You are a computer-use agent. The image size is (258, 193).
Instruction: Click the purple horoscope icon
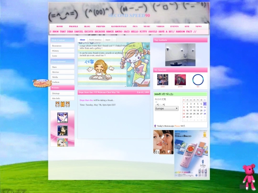(155, 126)
